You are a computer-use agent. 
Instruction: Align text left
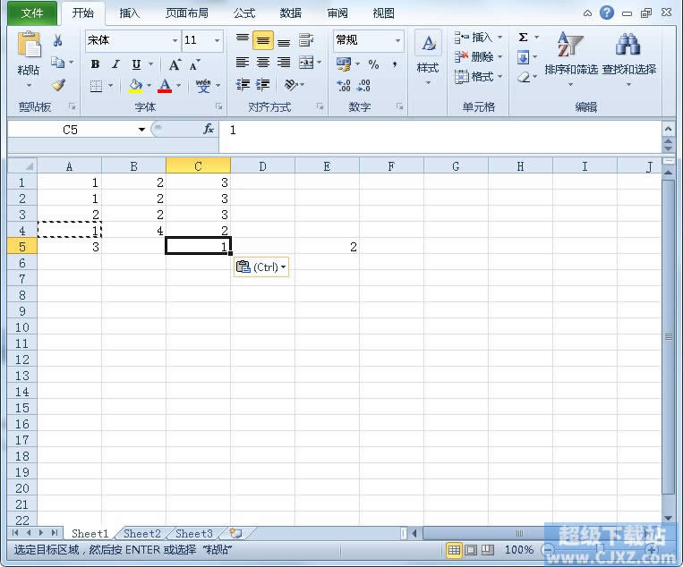[243, 63]
